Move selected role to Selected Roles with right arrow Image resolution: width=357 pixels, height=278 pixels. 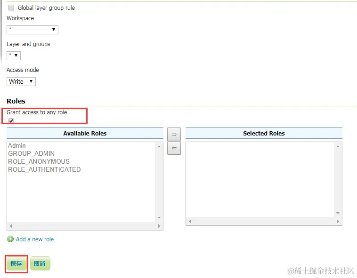pyautogui.click(x=174, y=135)
